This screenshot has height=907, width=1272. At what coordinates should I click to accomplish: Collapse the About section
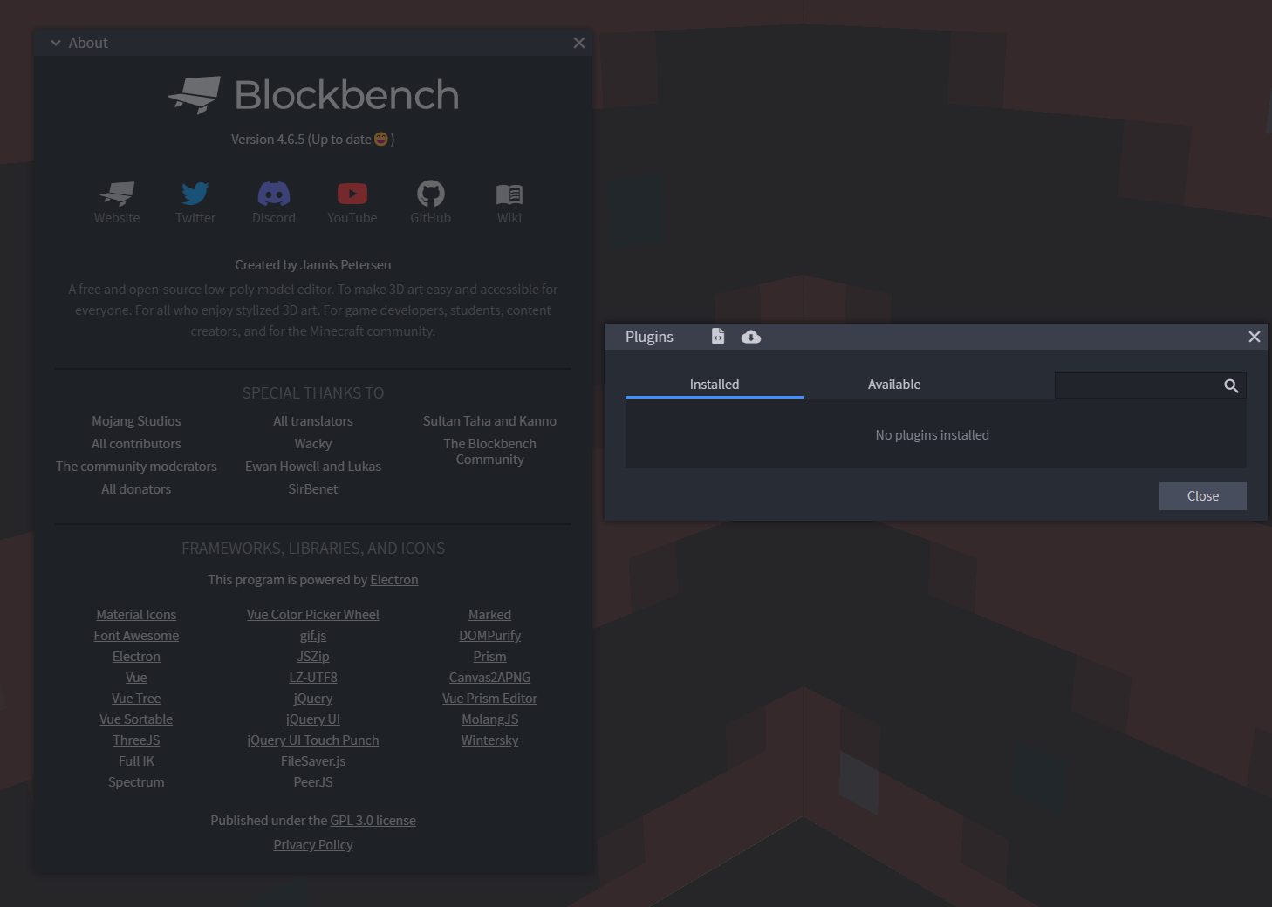tap(55, 42)
